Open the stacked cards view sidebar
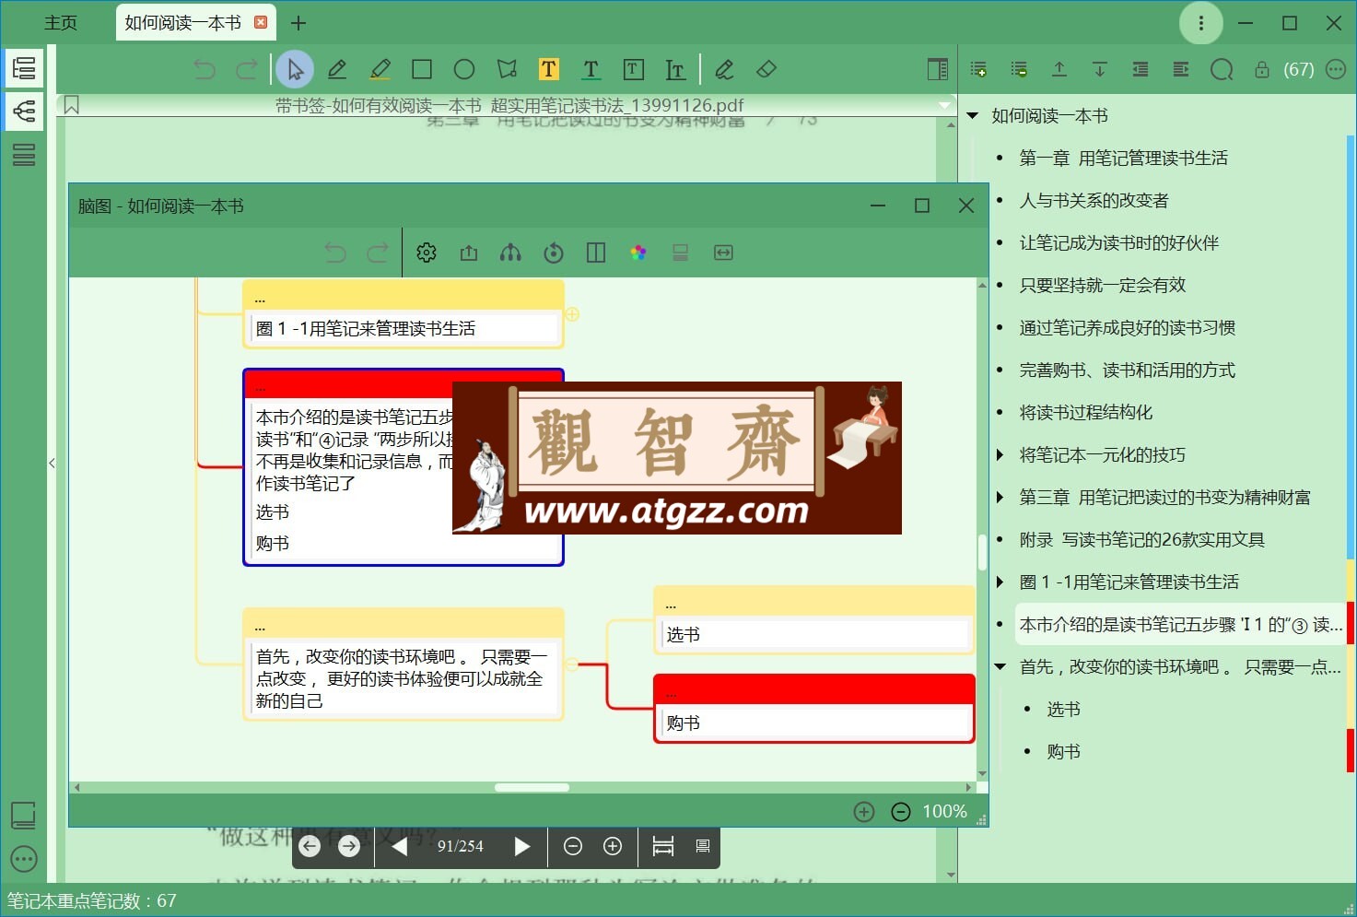 click(24, 155)
